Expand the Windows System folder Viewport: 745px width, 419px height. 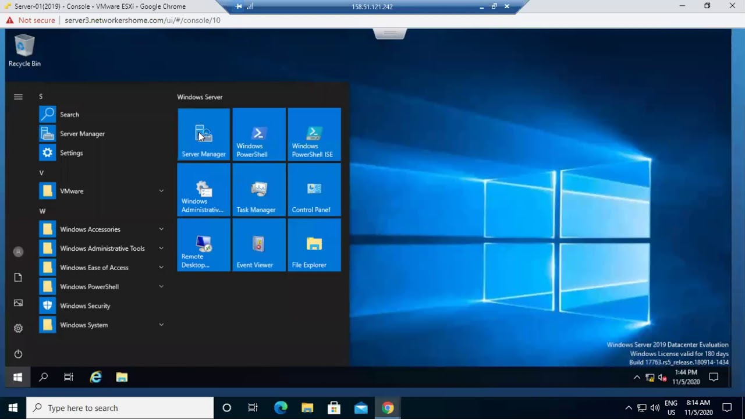point(103,325)
